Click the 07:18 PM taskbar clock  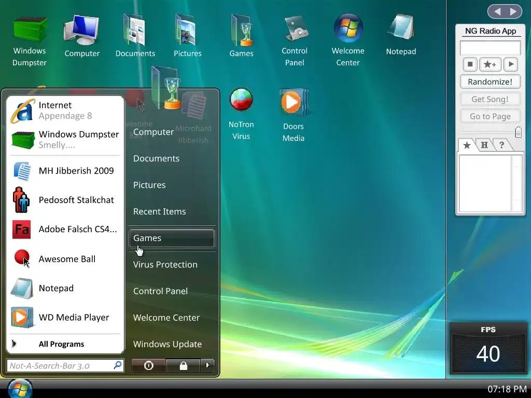point(507,389)
